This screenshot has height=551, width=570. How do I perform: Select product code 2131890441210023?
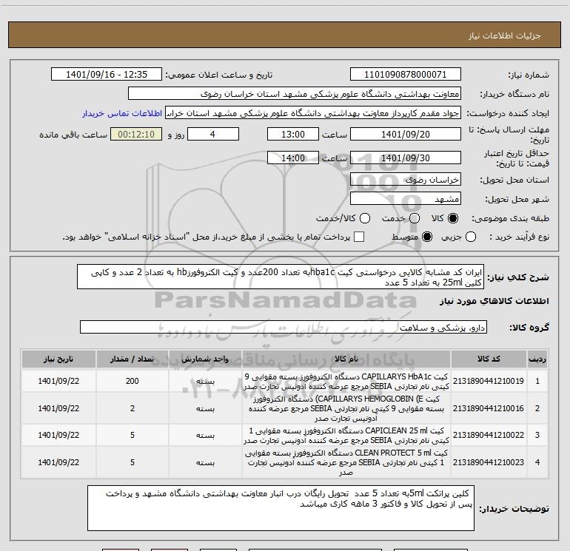click(489, 462)
